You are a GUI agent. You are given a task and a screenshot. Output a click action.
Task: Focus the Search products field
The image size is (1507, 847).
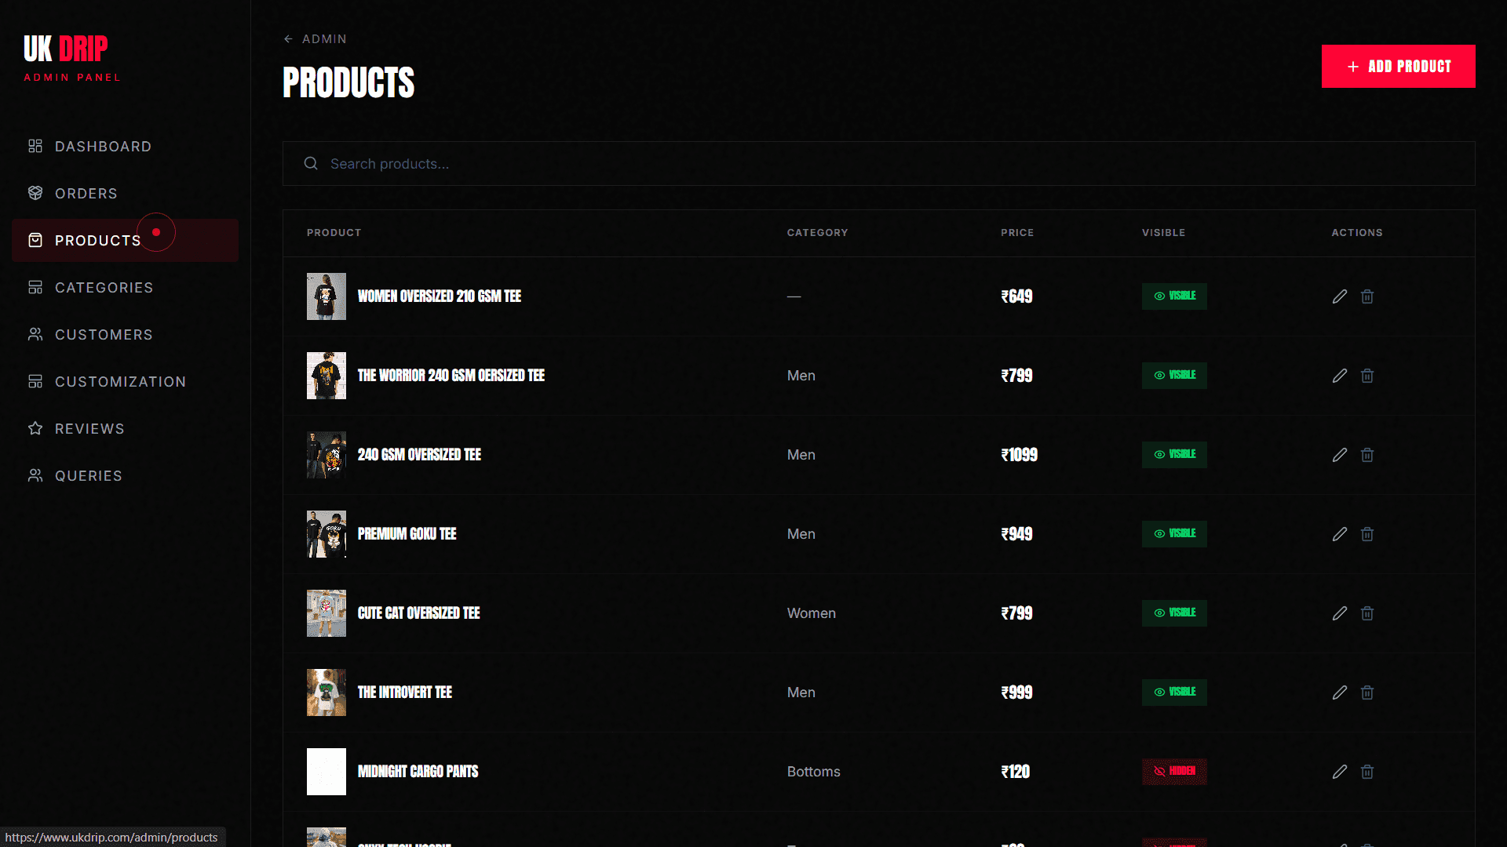(878, 163)
